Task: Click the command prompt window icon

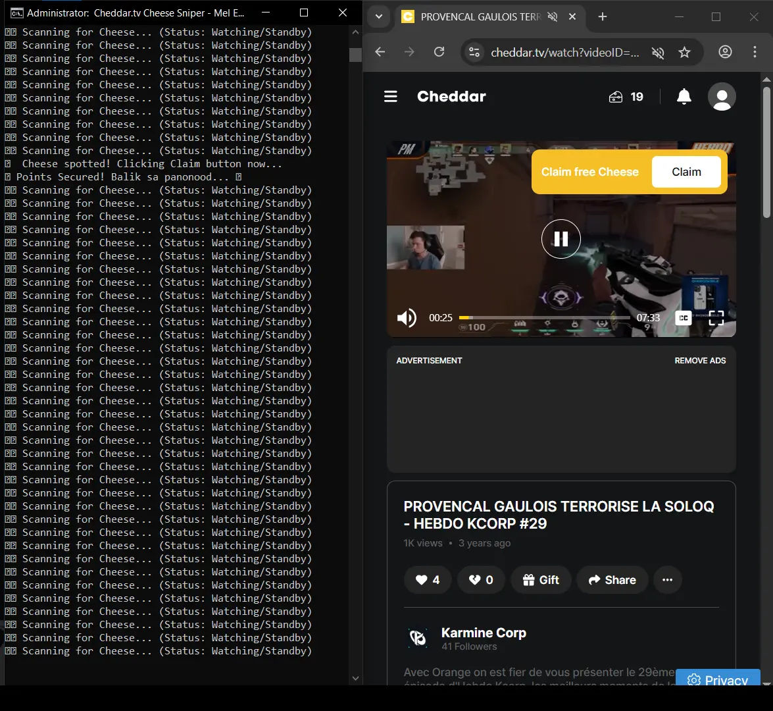Action: pyautogui.click(x=16, y=13)
